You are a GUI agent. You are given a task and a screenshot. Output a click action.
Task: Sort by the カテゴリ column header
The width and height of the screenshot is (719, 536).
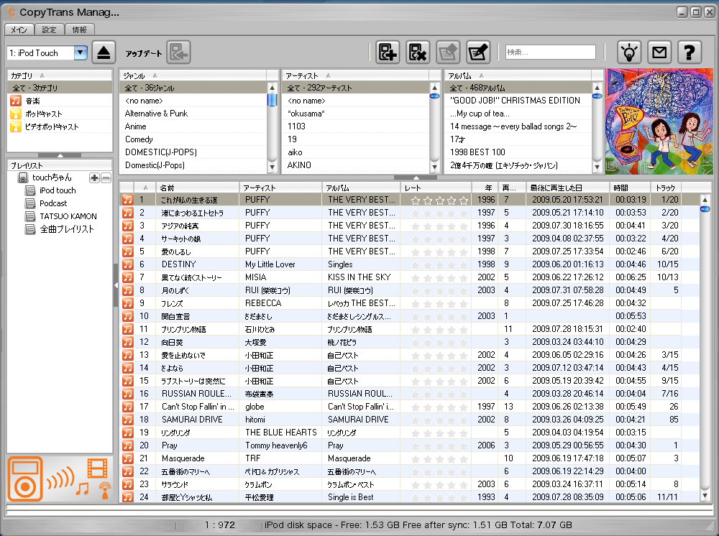[x=60, y=75]
